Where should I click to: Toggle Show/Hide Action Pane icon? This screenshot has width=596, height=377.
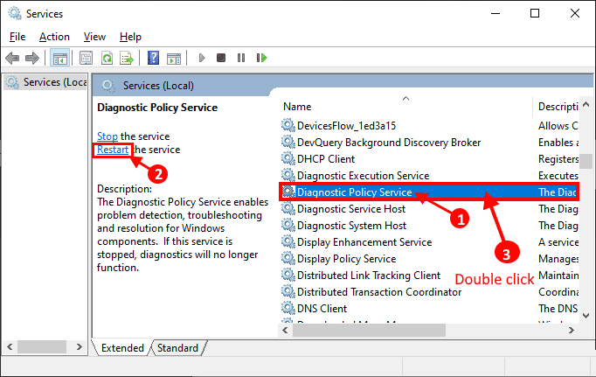174,58
